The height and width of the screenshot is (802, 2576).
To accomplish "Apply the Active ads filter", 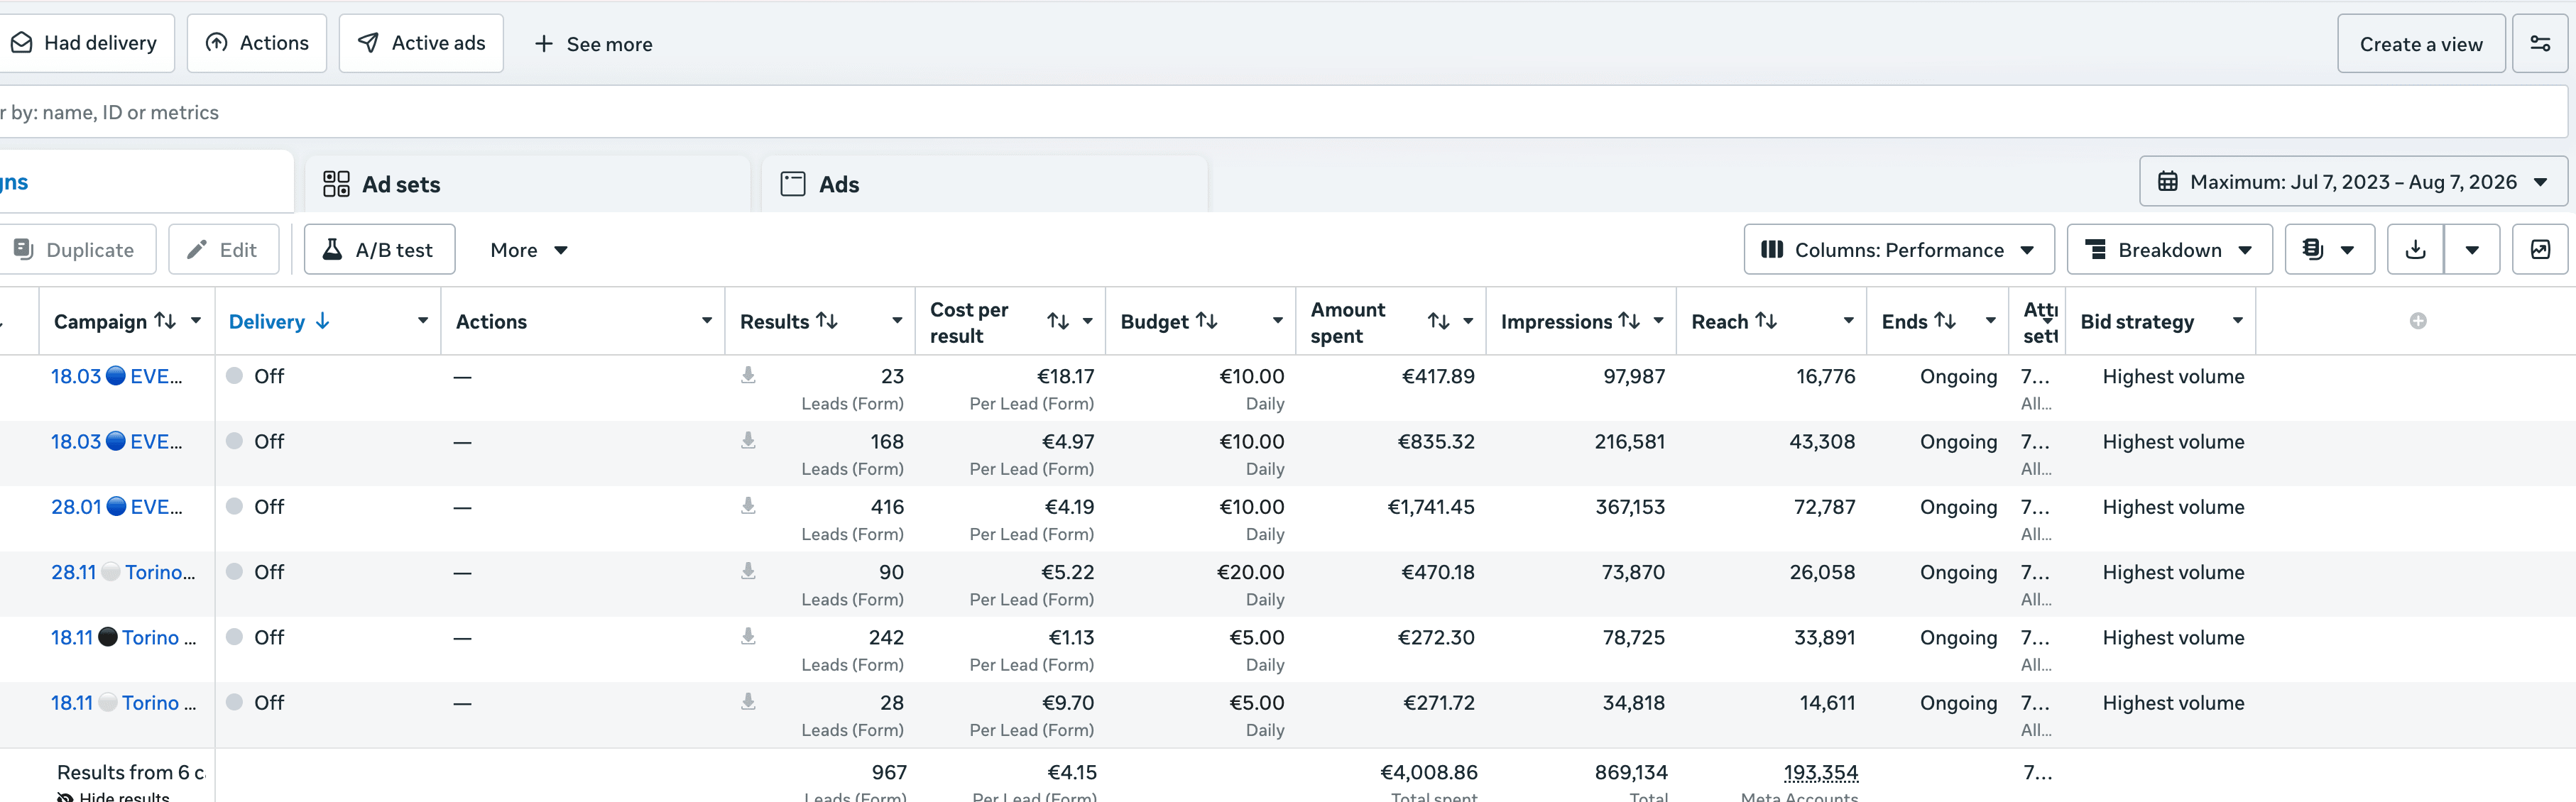I will coord(421,43).
